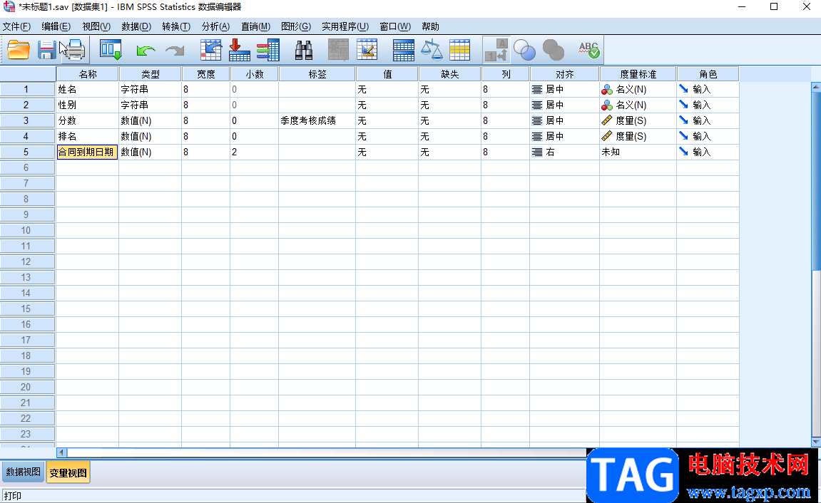Image resolution: width=821 pixels, height=503 pixels.
Task: Click the 类型 column header
Action: [x=151, y=74]
